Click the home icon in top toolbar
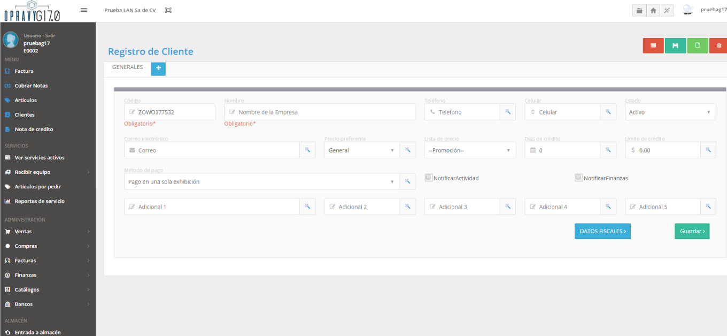Viewport: 727px width, 336px height. 653,10
